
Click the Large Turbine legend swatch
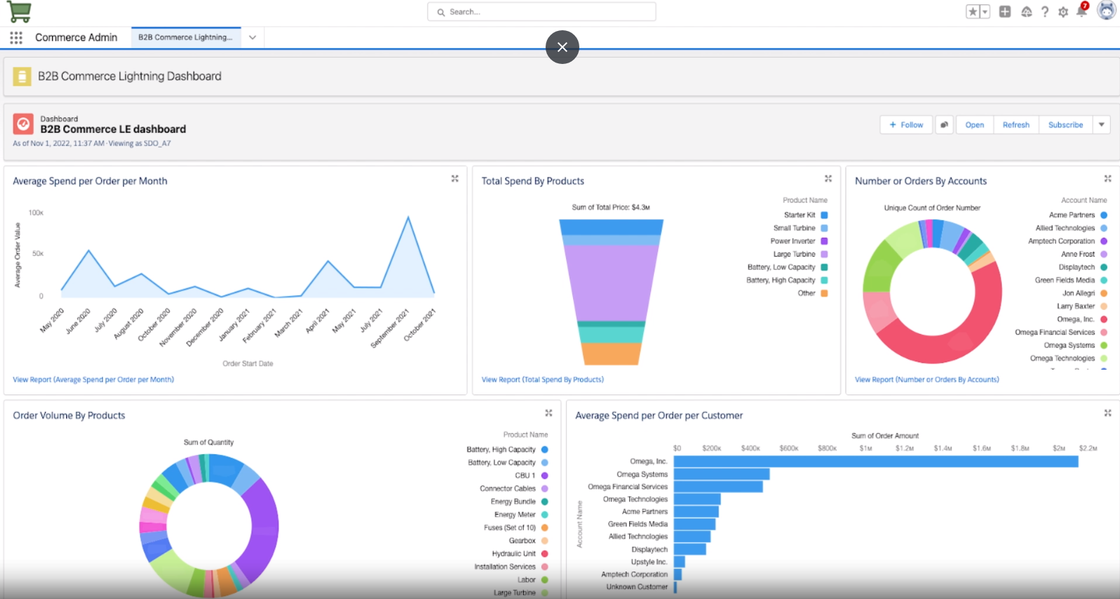(x=824, y=254)
